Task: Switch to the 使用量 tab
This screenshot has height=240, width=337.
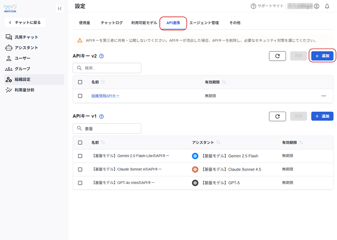Action: click(84, 23)
